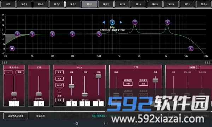Click the 参量 parametric mode button
Image resolution: width=212 pixels, height=127 pixels.
[59, 100]
